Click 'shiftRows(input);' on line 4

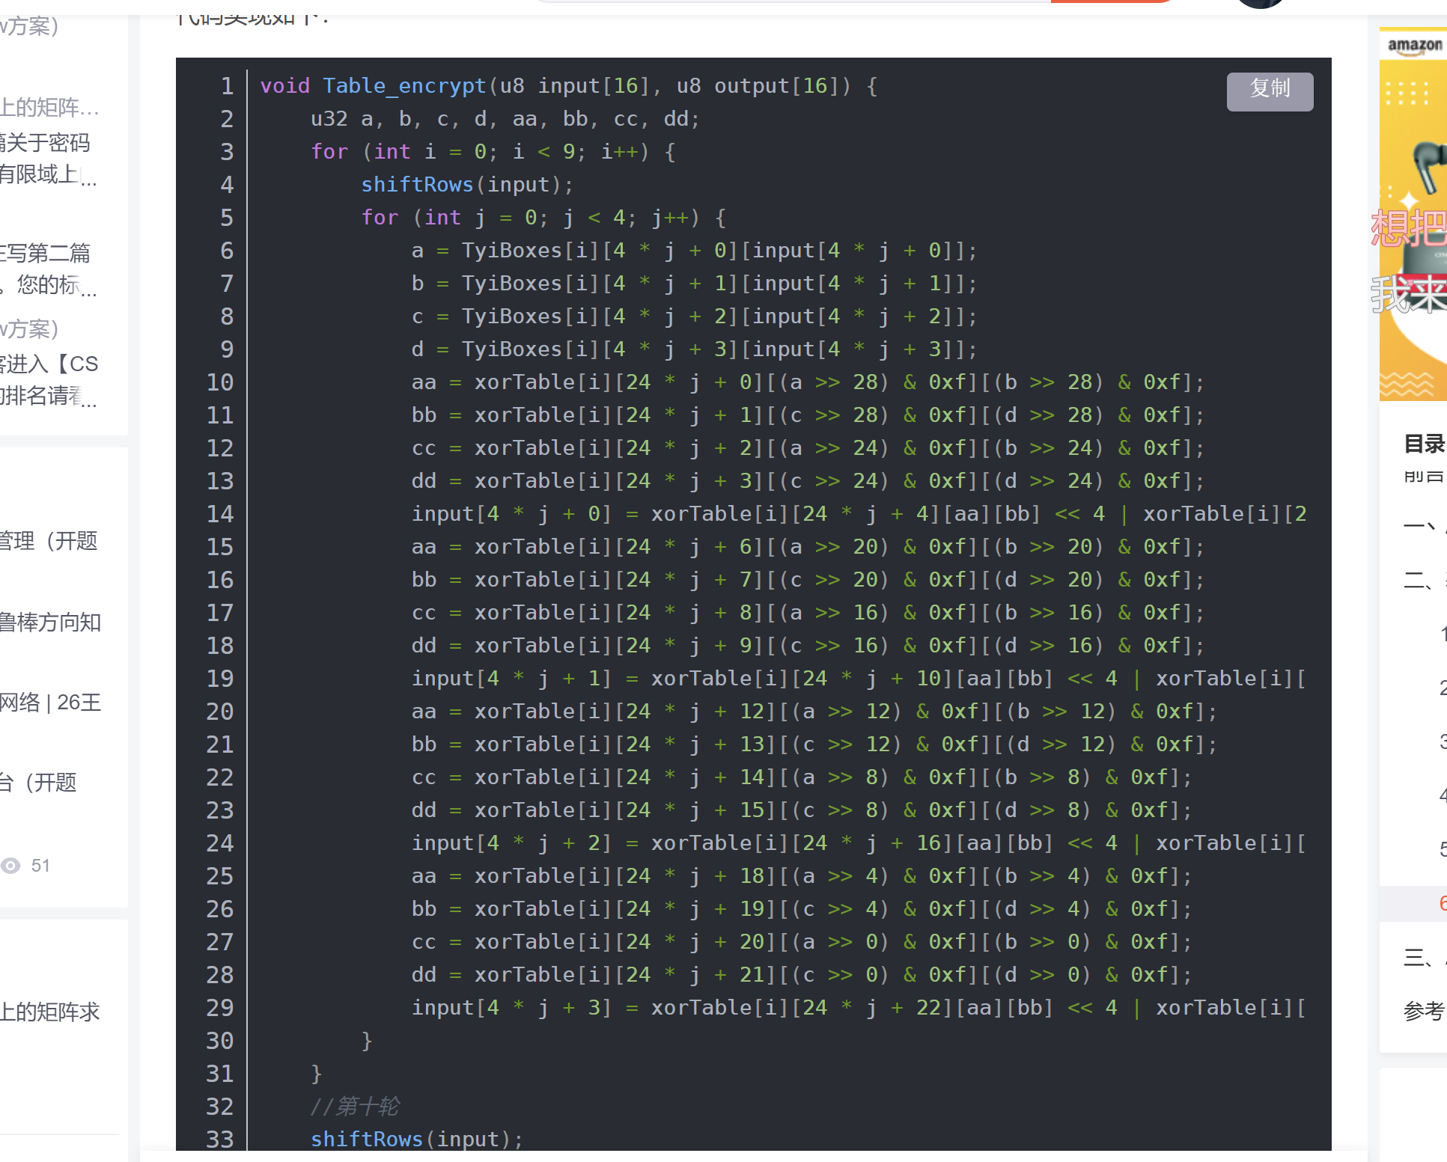pyautogui.click(x=467, y=185)
